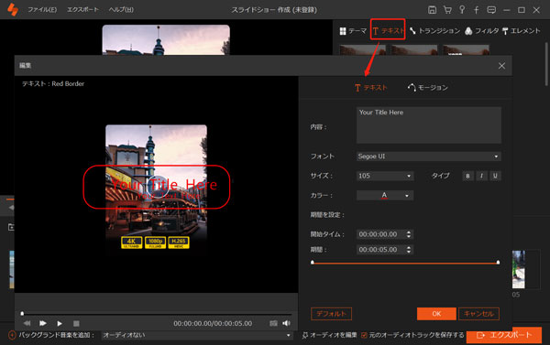The height and width of the screenshot is (345, 550).
Task: Toggle italic text style
Action: click(x=481, y=176)
